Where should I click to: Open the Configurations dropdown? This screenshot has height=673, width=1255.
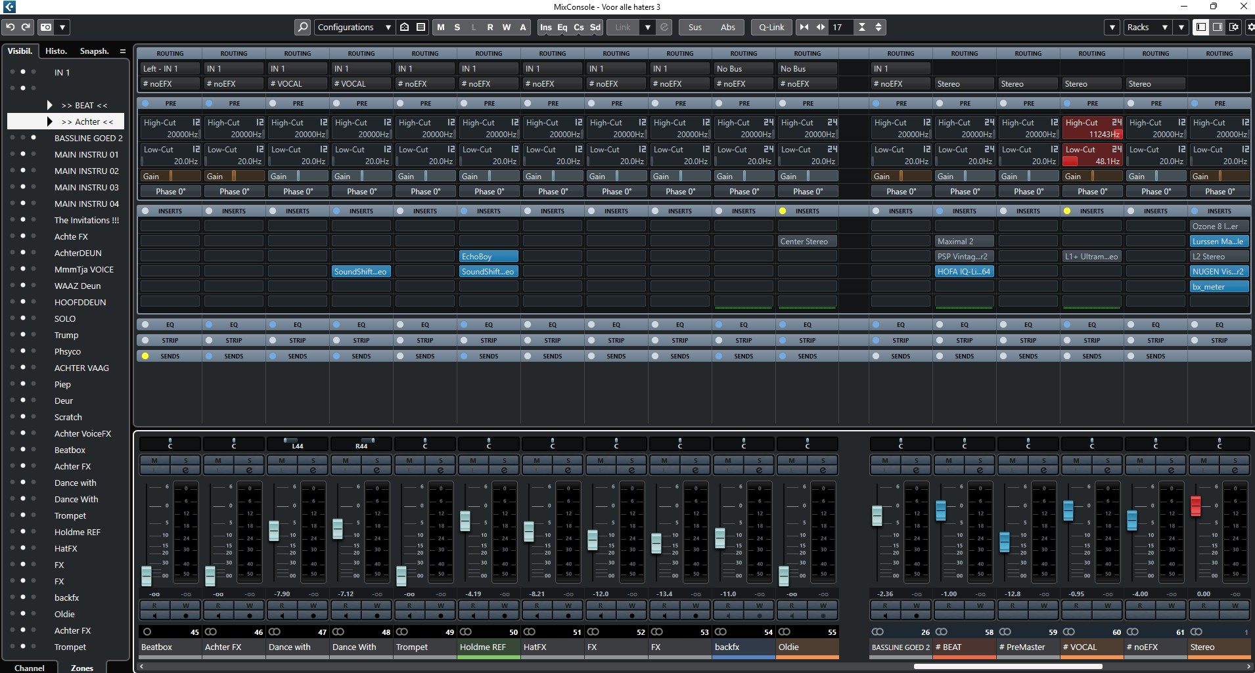click(354, 27)
